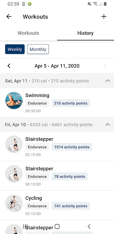Tap the Apr 5 - Apr 11, 2020 date range
This screenshot has height=234, width=114.
(x=57, y=66)
